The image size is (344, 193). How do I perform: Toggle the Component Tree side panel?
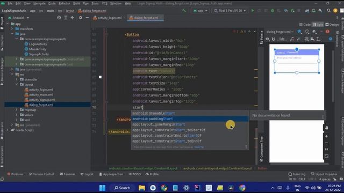[x=261, y=149]
